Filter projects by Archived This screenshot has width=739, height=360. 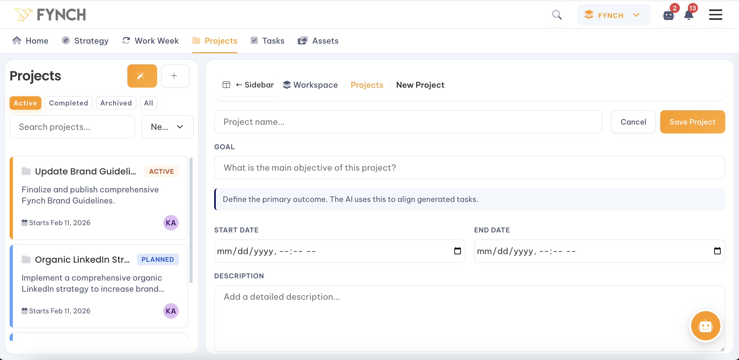pyautogui.click(x=116, y=103)
